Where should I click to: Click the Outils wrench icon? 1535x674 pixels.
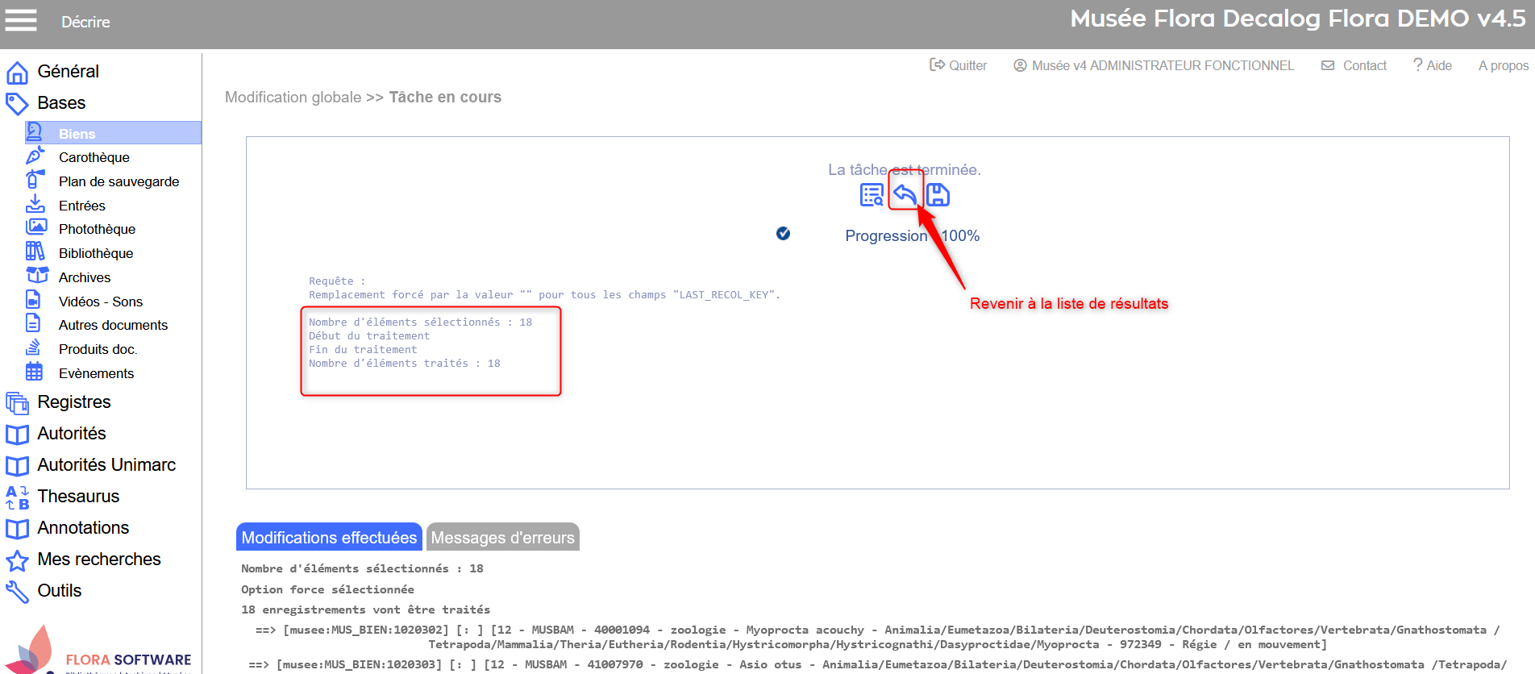point(17,591)
